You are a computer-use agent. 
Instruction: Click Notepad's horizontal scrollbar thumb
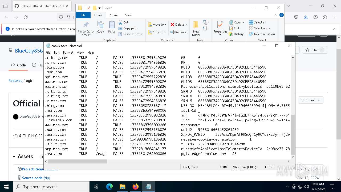tap(78, 161)
